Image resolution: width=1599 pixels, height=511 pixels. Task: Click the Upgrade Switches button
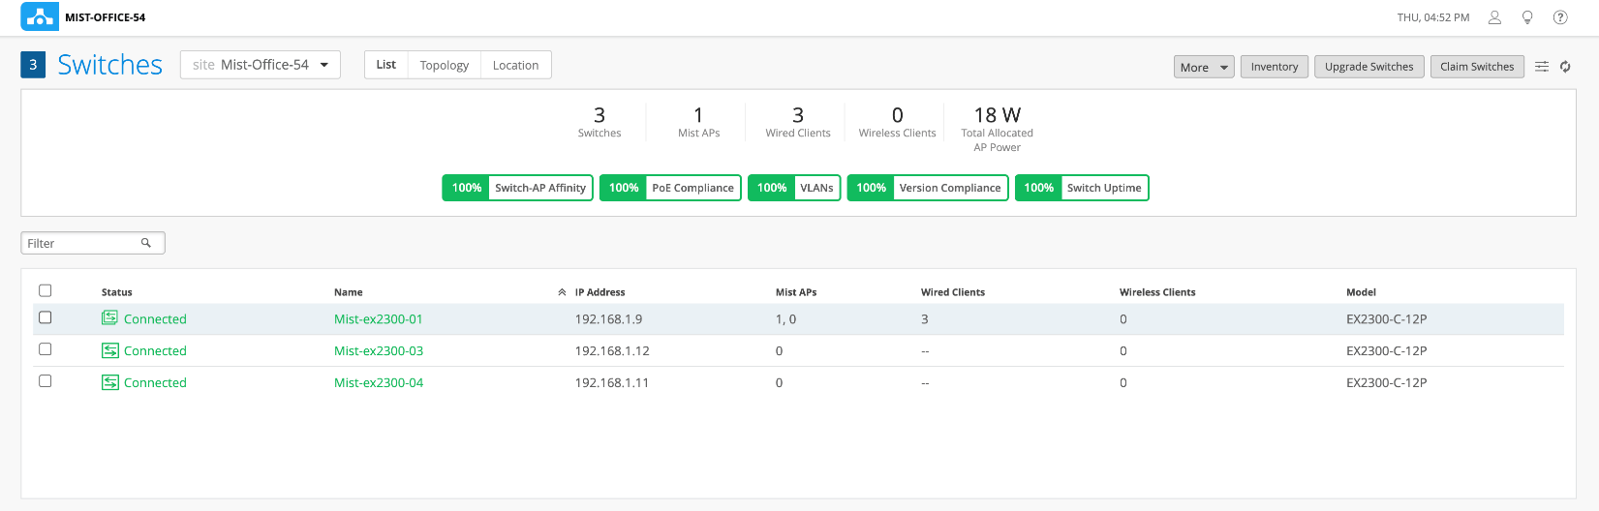[1369, 67]
